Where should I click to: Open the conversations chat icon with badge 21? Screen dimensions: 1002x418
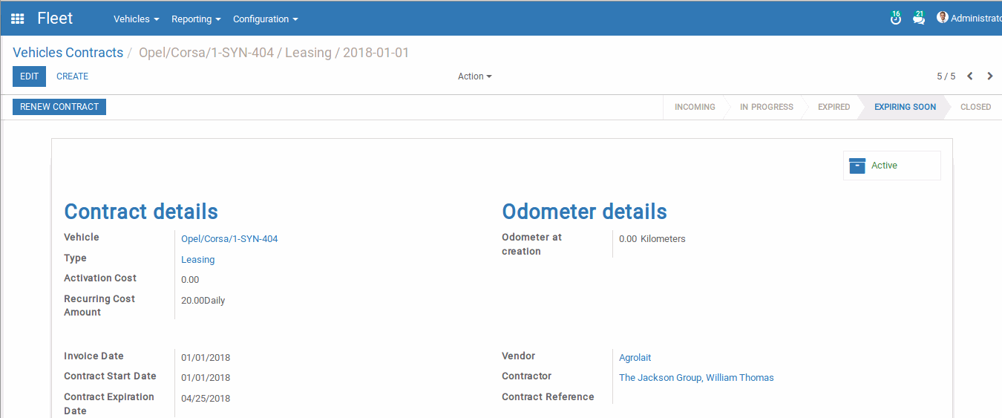[x=919, y=19]
